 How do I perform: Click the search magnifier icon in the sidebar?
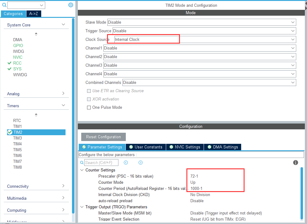click(x=4, y=5)
